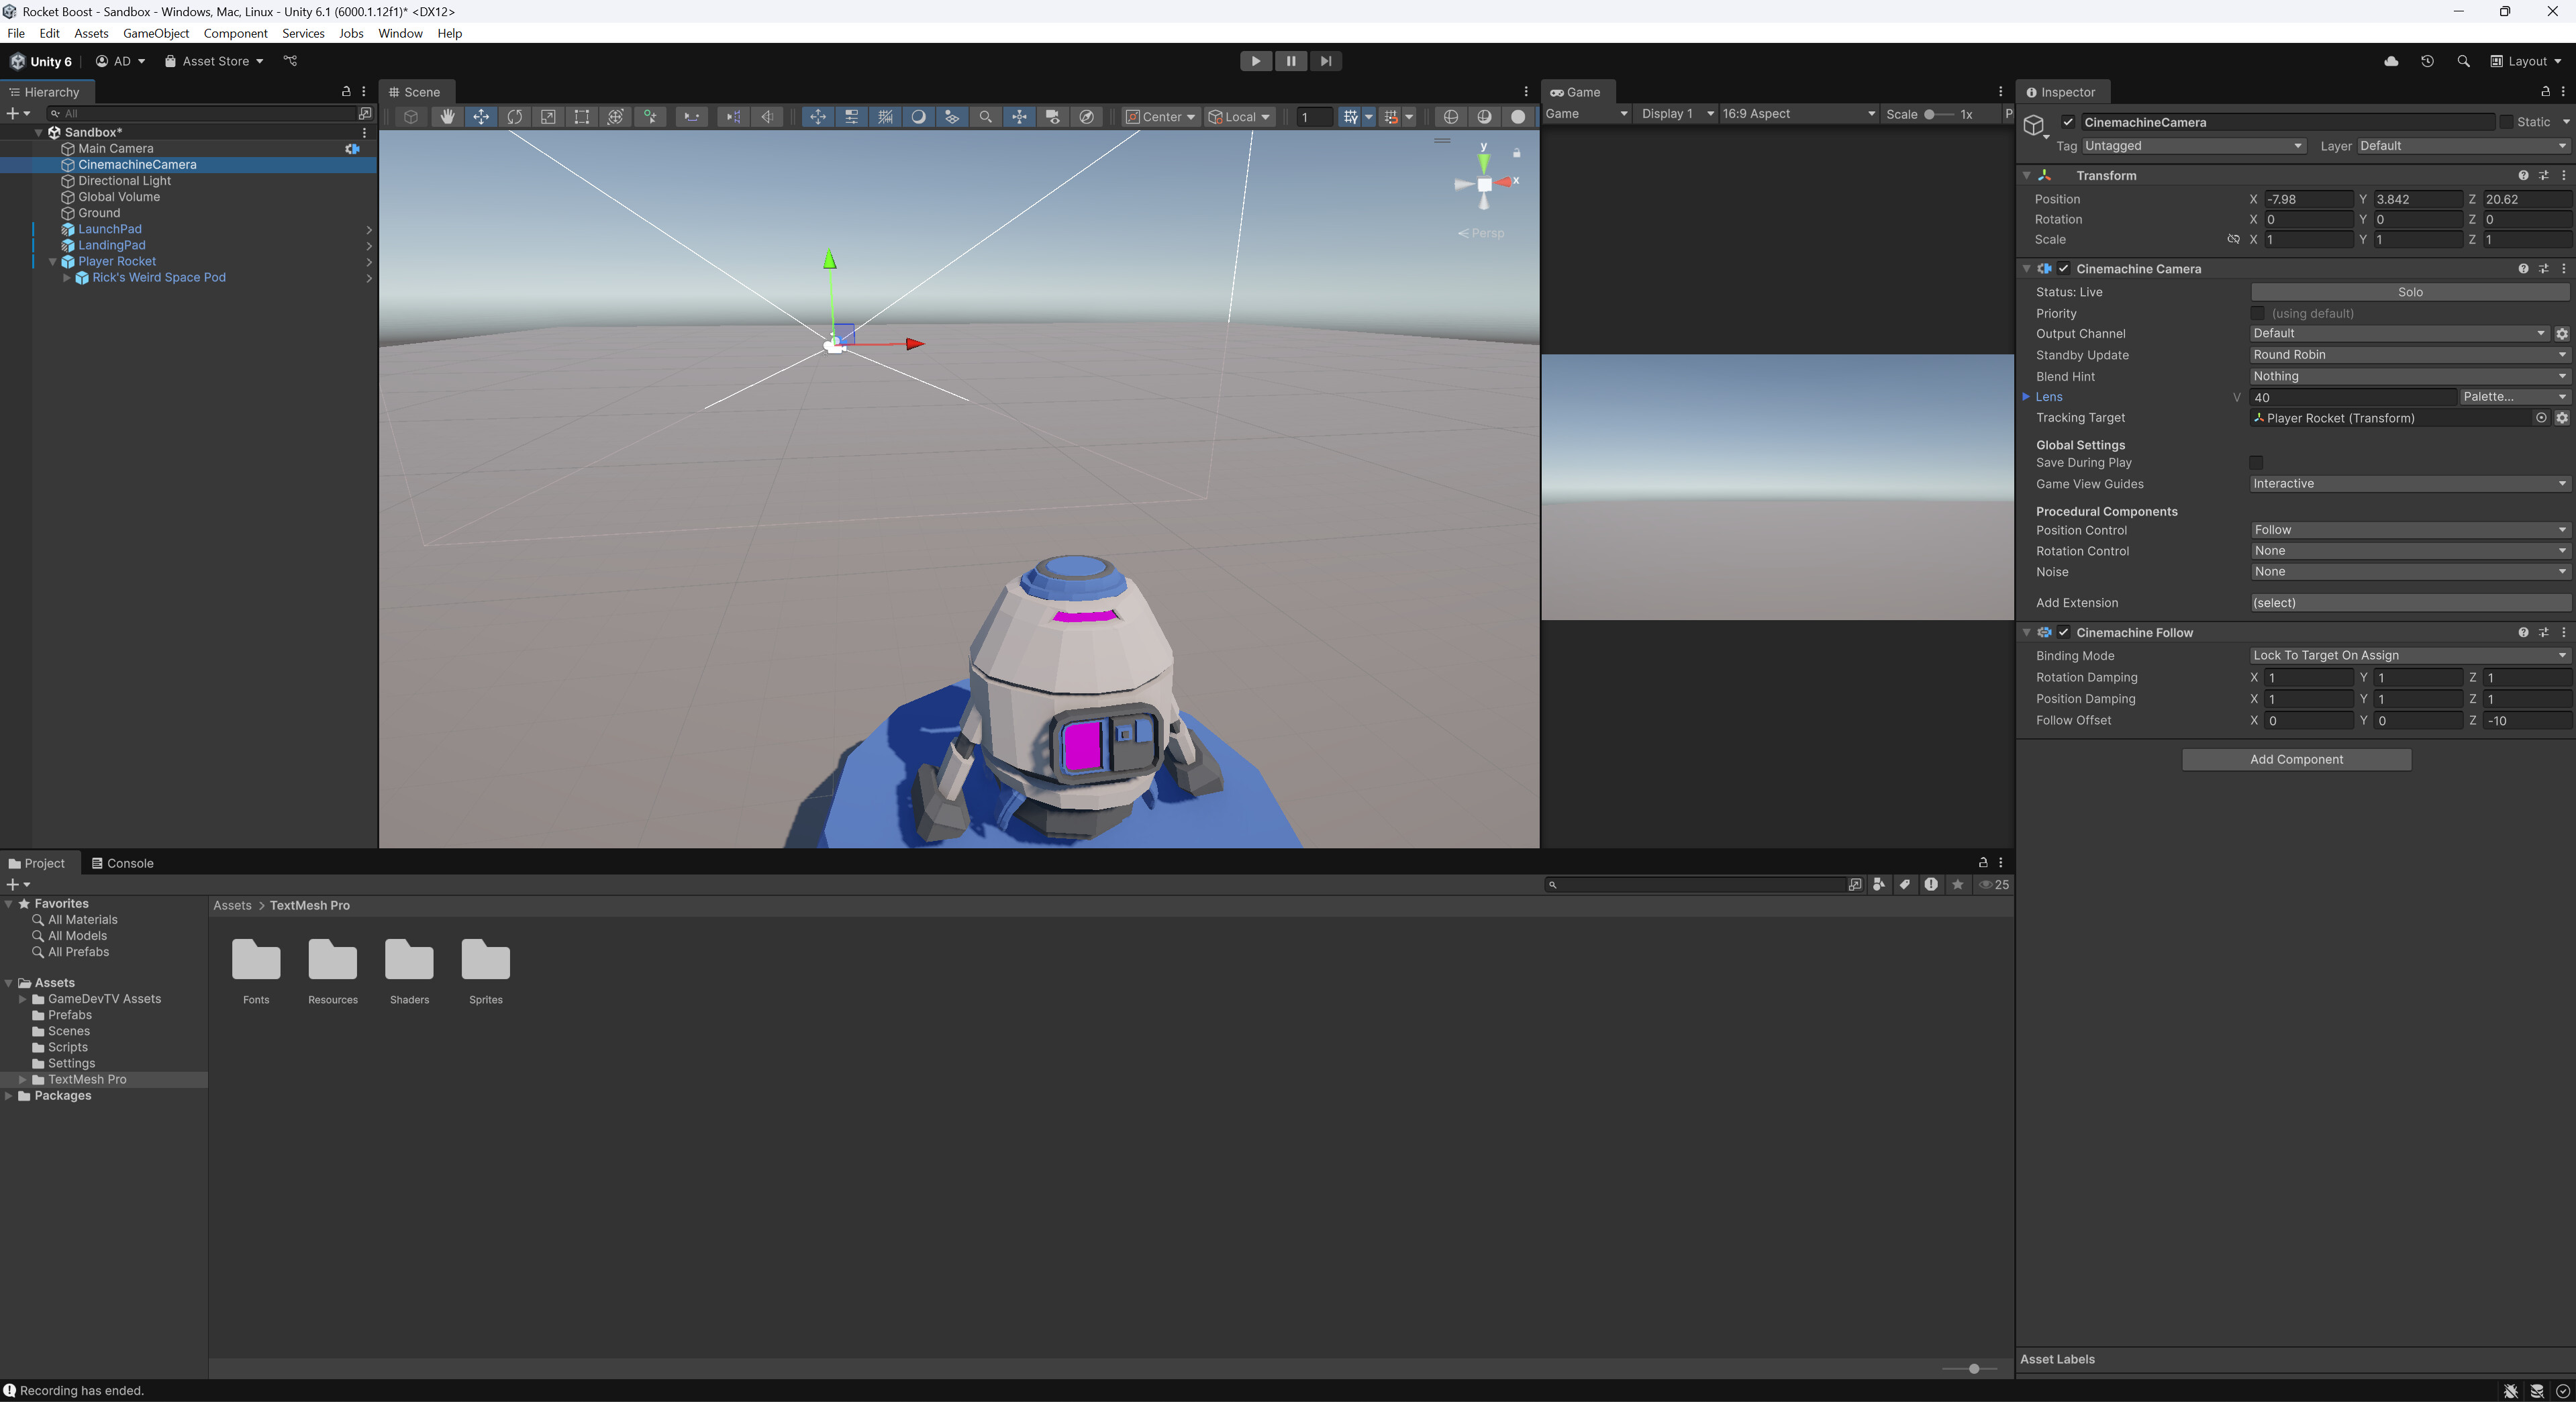Viewport: 2576px width, 1402px height.
Task: Enable the Save During Play checkbox
Action: [2256, 463]
